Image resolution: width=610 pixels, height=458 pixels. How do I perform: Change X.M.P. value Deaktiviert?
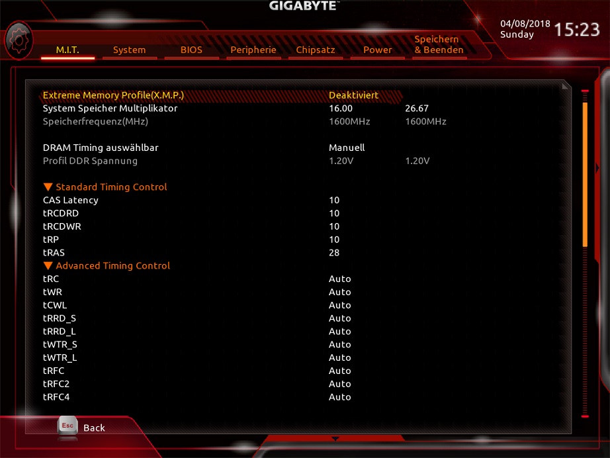[354, 95]
